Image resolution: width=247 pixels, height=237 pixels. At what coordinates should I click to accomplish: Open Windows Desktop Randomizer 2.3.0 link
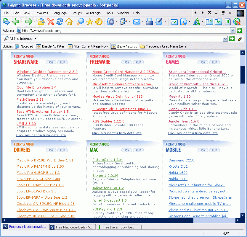pyautogui.click(x=47, y=72)
